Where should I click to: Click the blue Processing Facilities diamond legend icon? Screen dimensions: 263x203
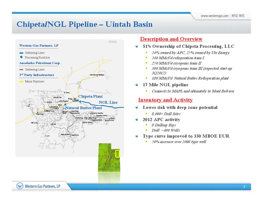tap(21, 57)
